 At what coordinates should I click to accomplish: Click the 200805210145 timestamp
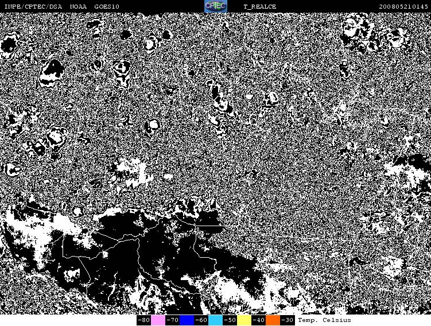pos(403,6)
